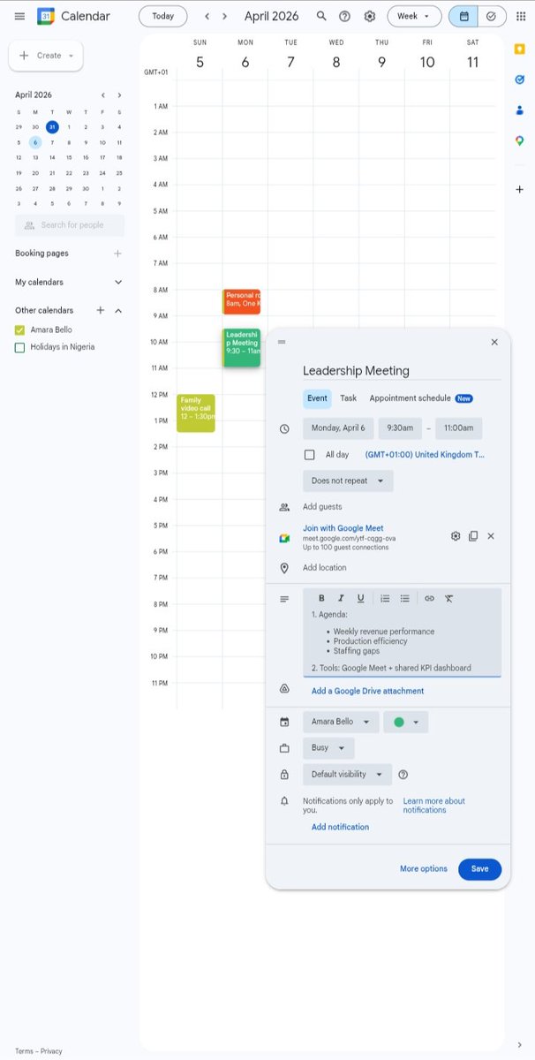Click the Add guests field
Viewport: 535px width, 1060px height.
(x=402, y=507)
